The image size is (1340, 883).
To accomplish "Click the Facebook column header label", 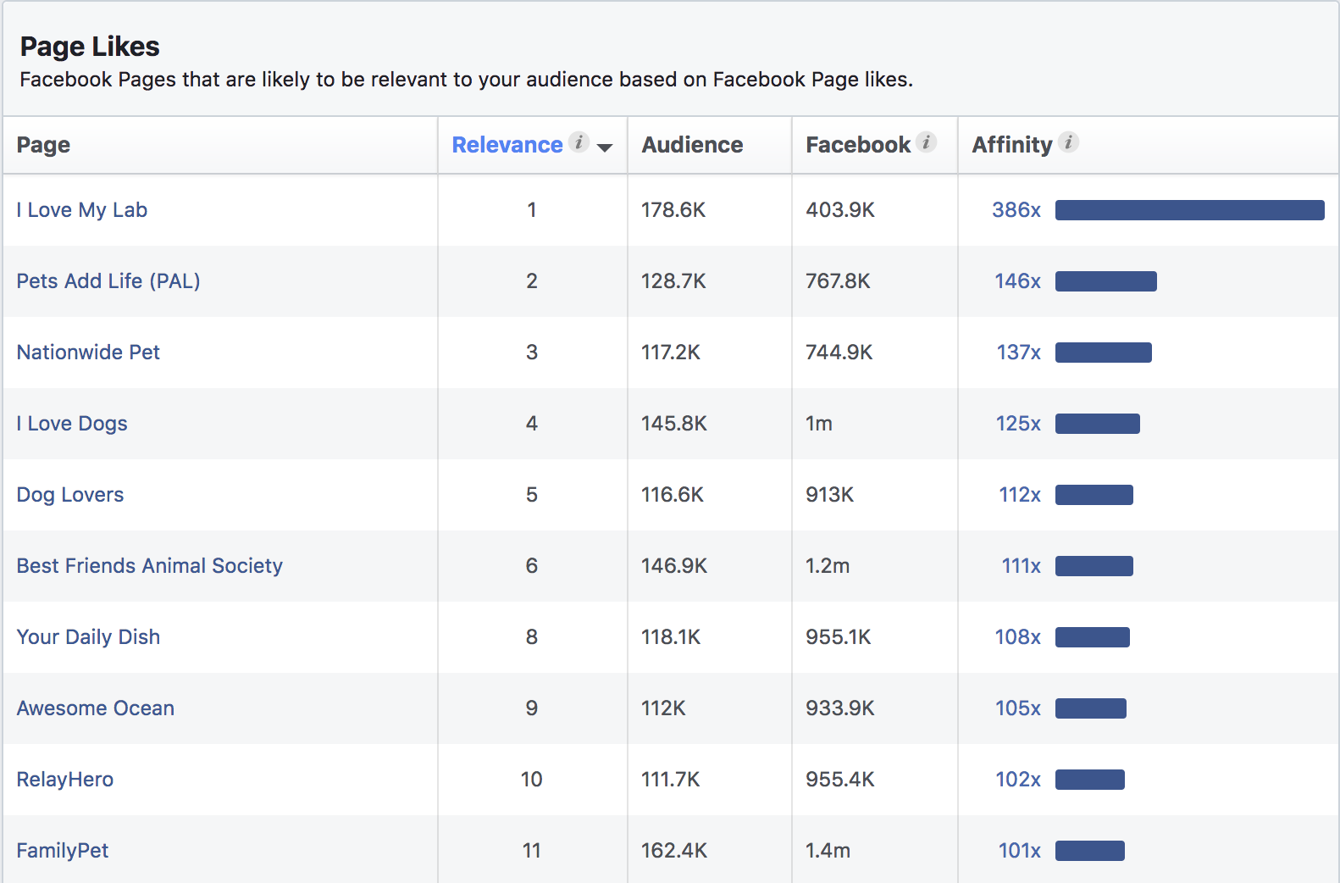I will 858,145.
